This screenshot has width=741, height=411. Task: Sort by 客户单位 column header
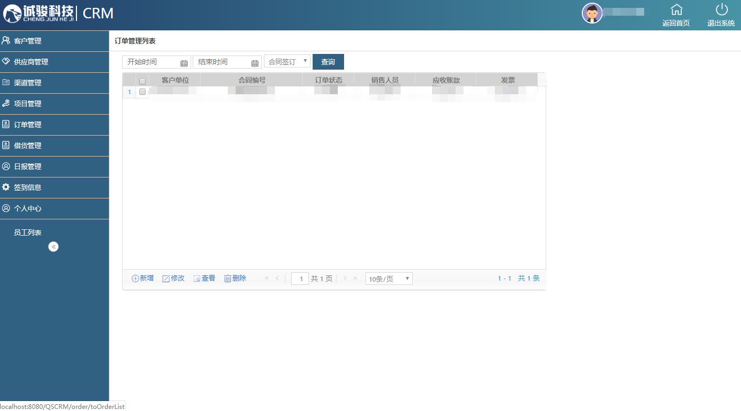[175, 80]
